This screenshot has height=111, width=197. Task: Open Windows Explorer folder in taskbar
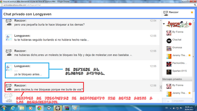coord(22,108)
